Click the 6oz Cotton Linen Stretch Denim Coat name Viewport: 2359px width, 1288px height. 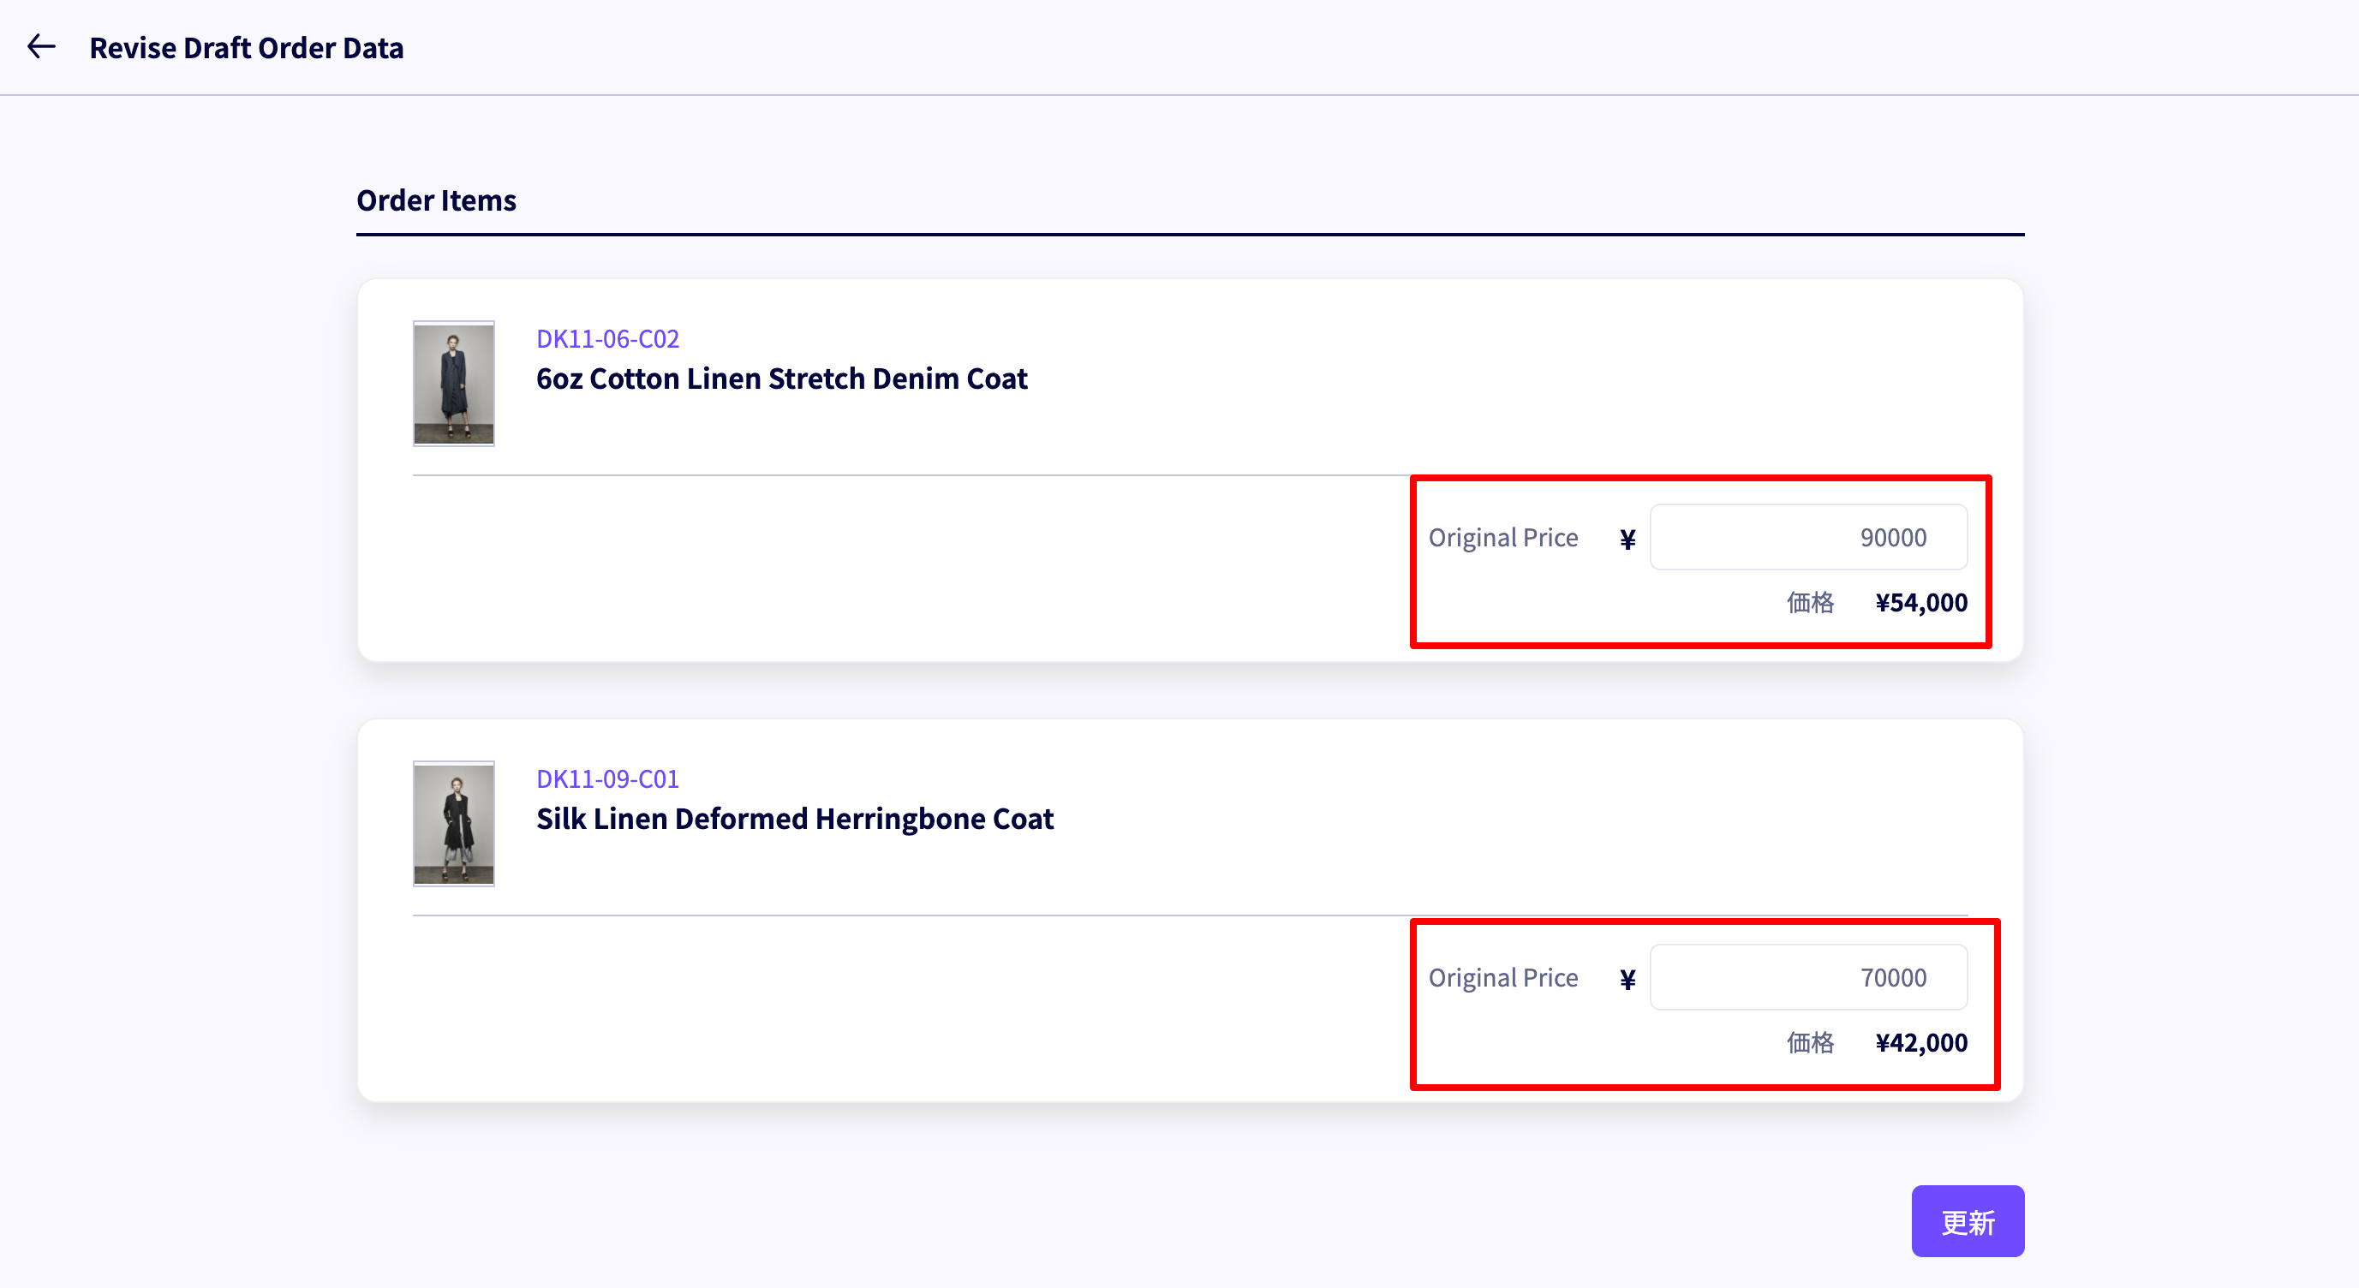pos(781,378)
